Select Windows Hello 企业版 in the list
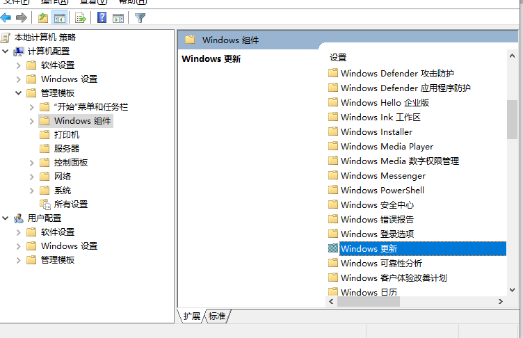 385,102
